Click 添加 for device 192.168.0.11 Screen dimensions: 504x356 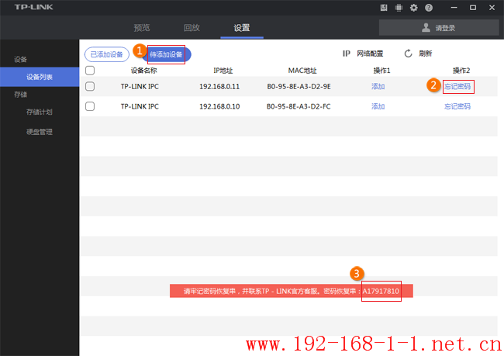click(378, 86)
